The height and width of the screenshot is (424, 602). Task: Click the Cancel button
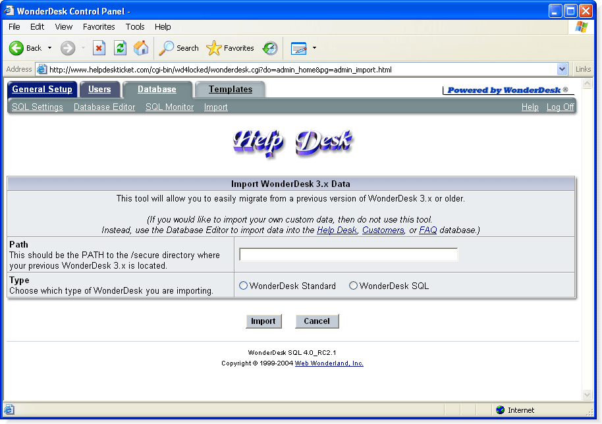point(317,321)
